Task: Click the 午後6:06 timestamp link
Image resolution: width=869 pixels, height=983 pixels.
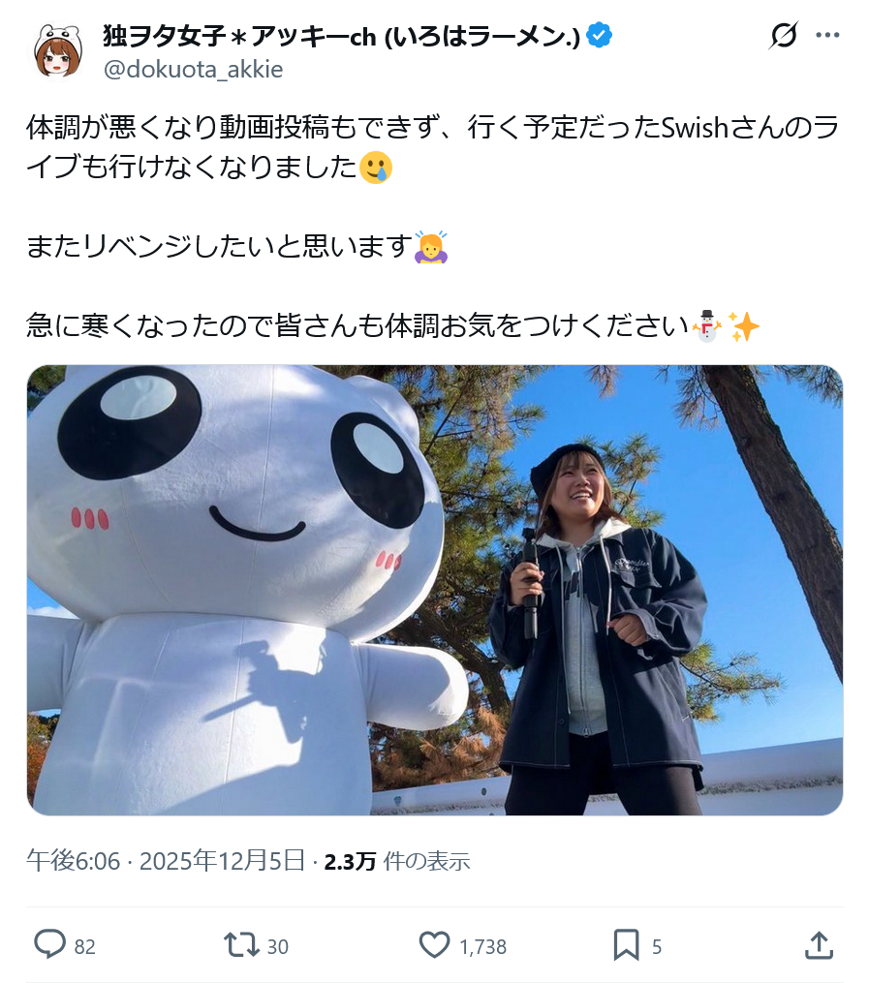Action: coord(73,861)
